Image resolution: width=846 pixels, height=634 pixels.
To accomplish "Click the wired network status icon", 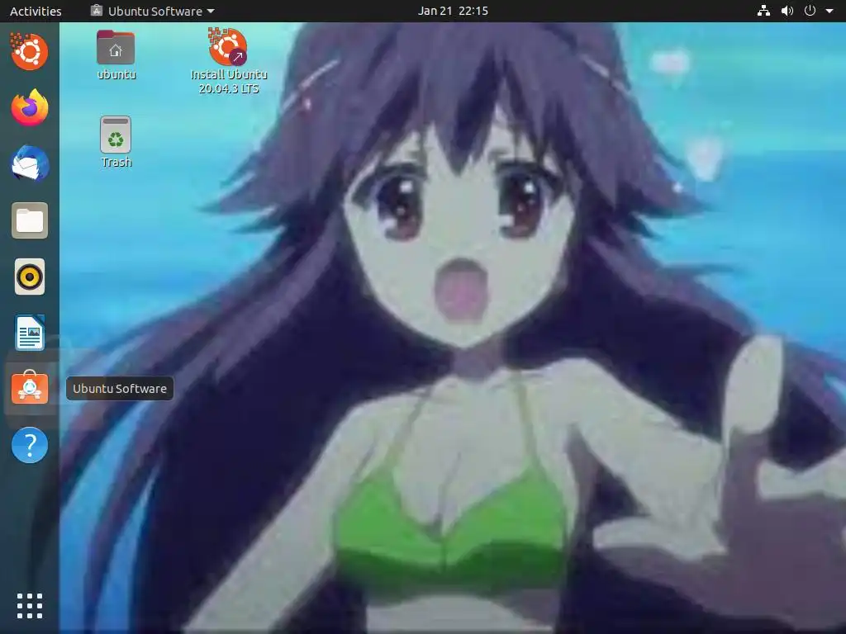I will [x=763, y=11].
